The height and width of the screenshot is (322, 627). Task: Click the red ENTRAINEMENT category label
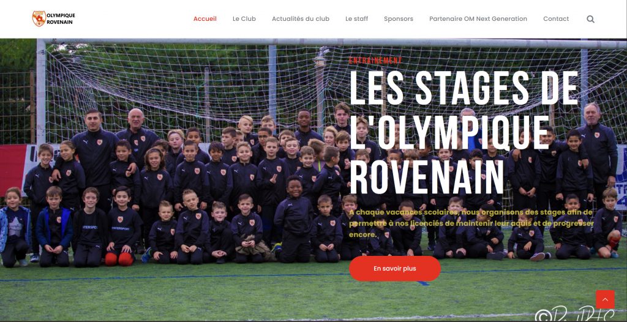pyautogui.click(x=375, y=61)
